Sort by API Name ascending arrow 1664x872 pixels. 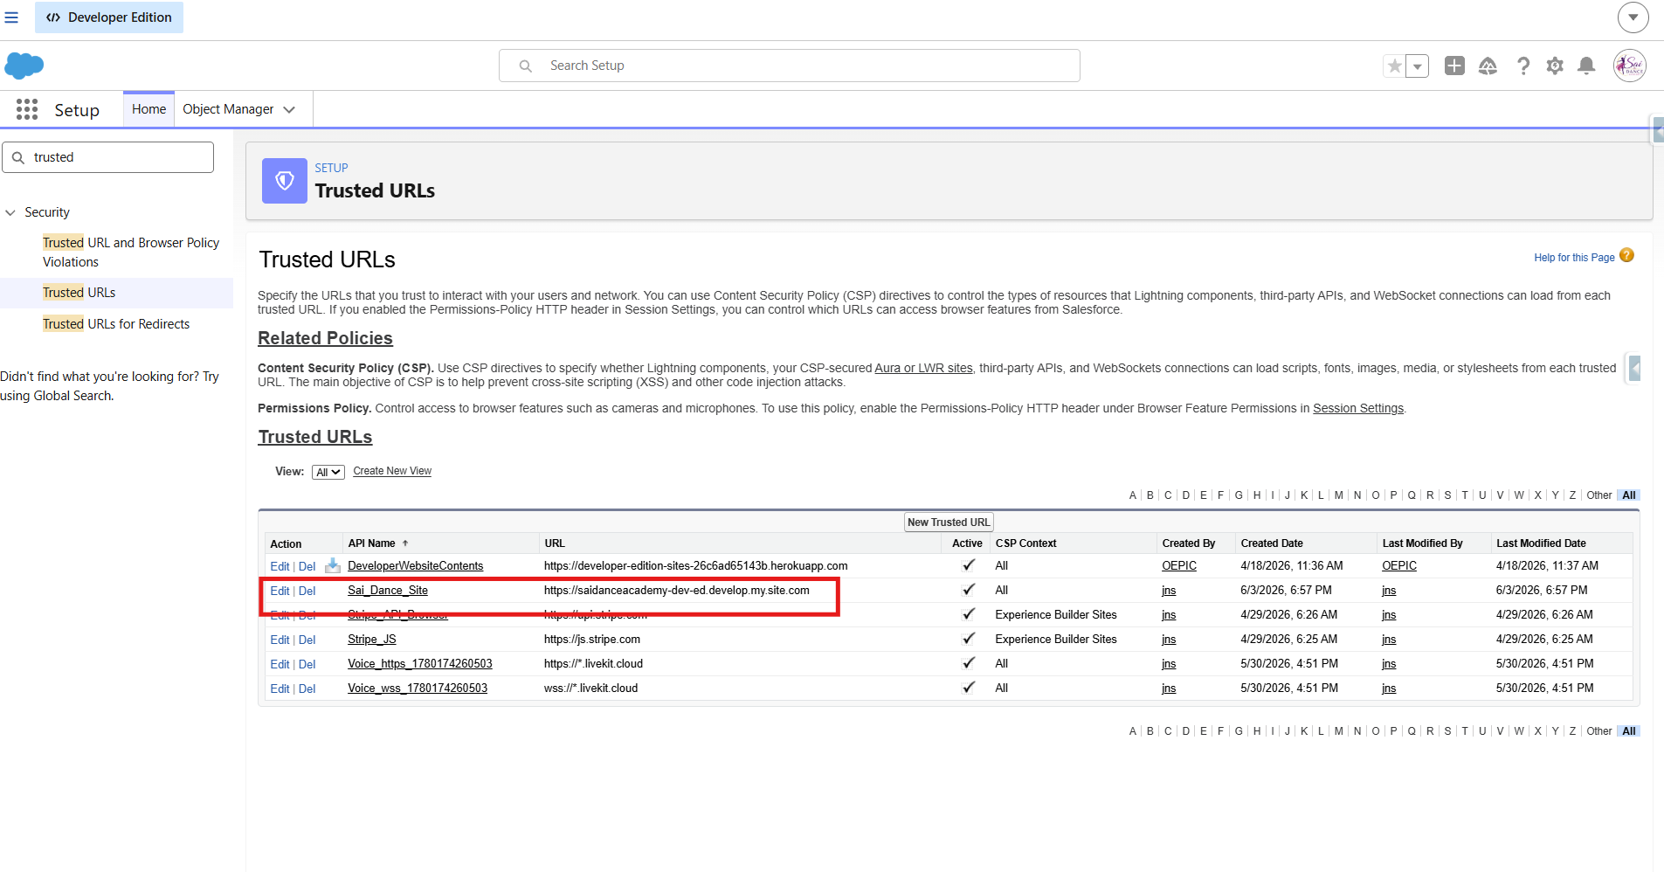[x=405, y=543]
